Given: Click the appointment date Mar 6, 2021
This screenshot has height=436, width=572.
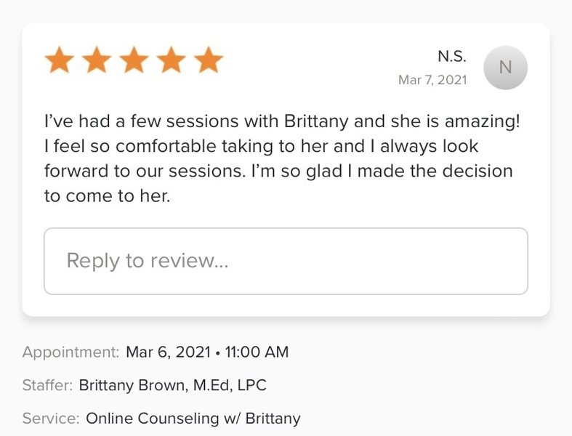Looking at the screenshot, I should pos(166,352).
